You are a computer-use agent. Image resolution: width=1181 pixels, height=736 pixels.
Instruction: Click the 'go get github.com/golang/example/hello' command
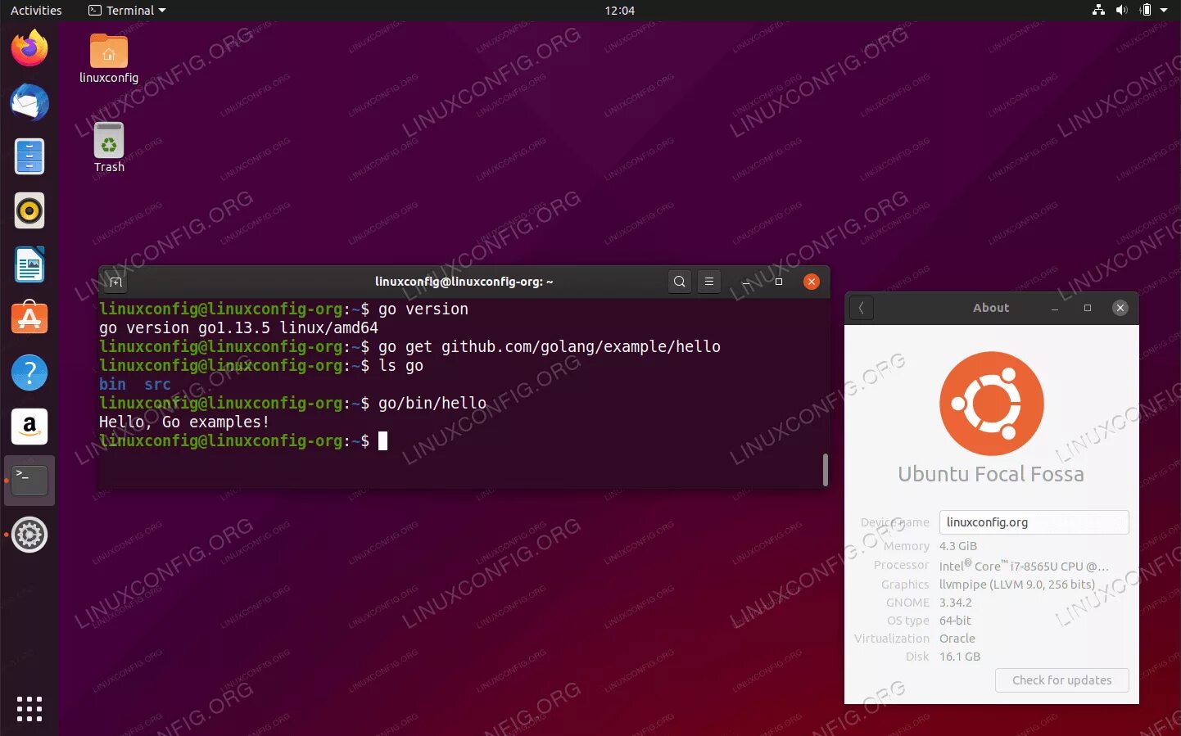point(550,346)
